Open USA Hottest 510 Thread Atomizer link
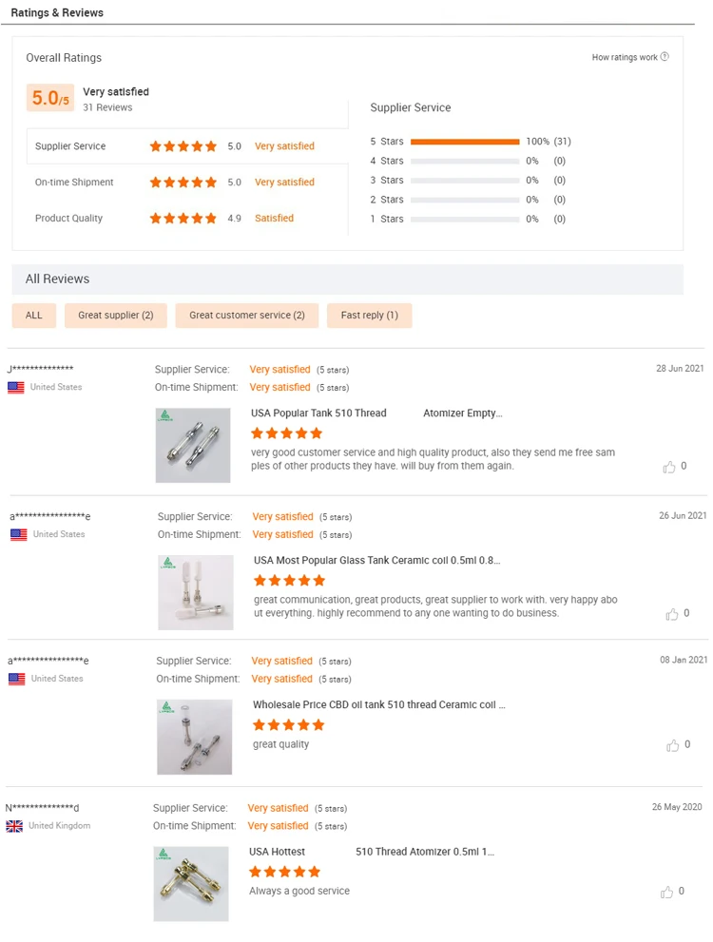Image resolution: width=713 pixels, height=942 pixels. (371, 852)
